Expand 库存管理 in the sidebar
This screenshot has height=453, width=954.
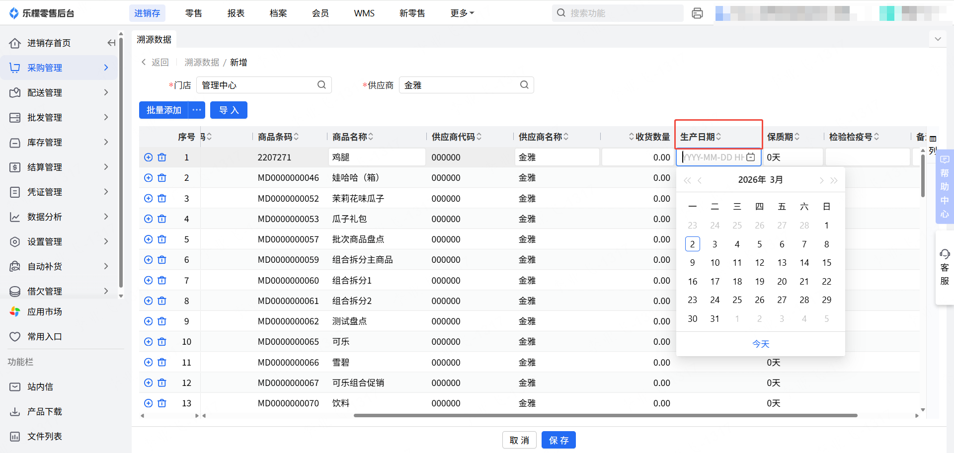click(x=60, y=143)
